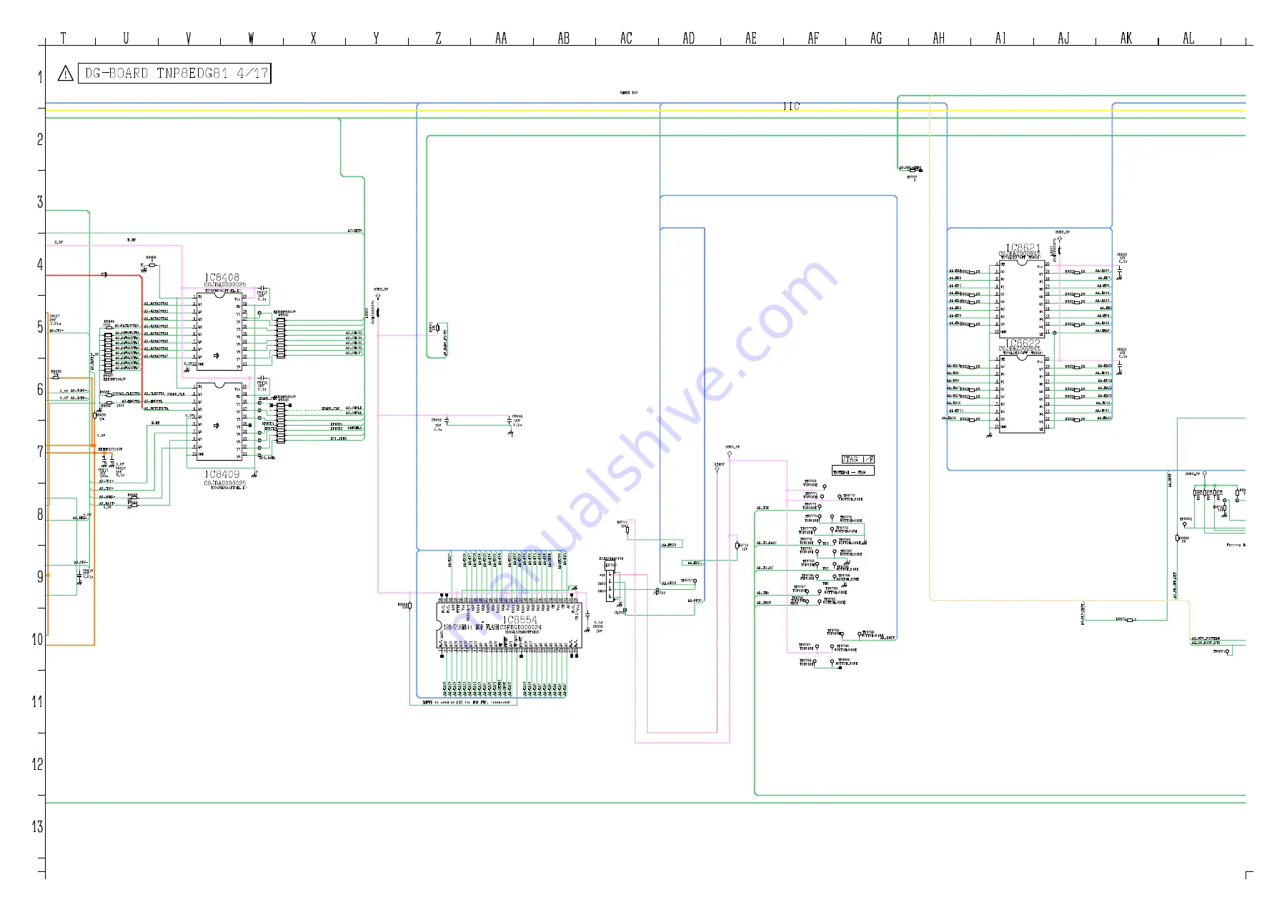
Task: Click row number 13 in the left ruler
Action: pos(37,826)
